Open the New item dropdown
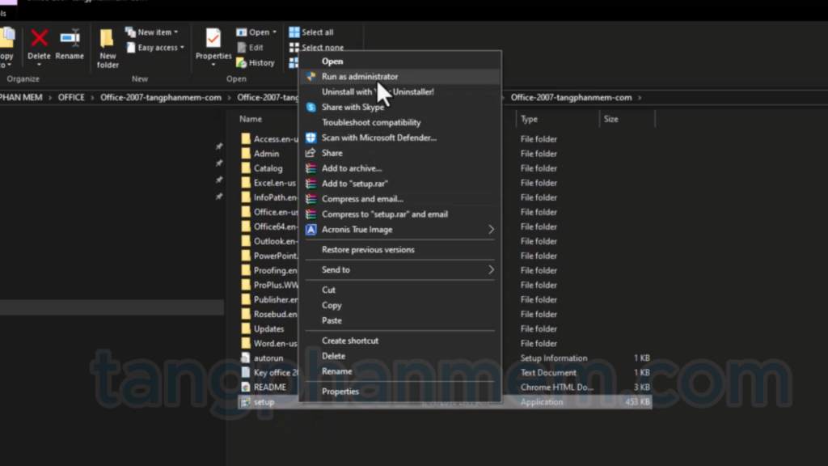The height and width of the screenshot is (466, 828). (x=151, y=32)
